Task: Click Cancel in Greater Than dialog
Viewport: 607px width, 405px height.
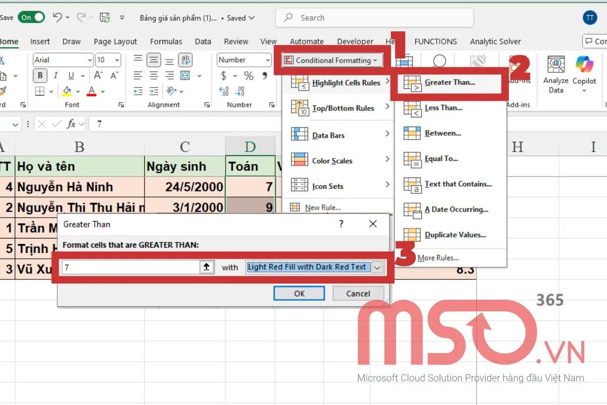Action: click(x=358, y=294)
